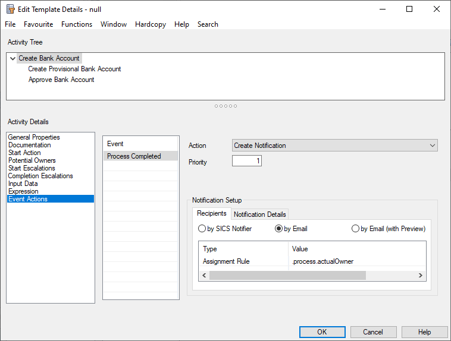Choose the by SICS Notifier radio option
The image size is (451, 341).
pos(202,229)
